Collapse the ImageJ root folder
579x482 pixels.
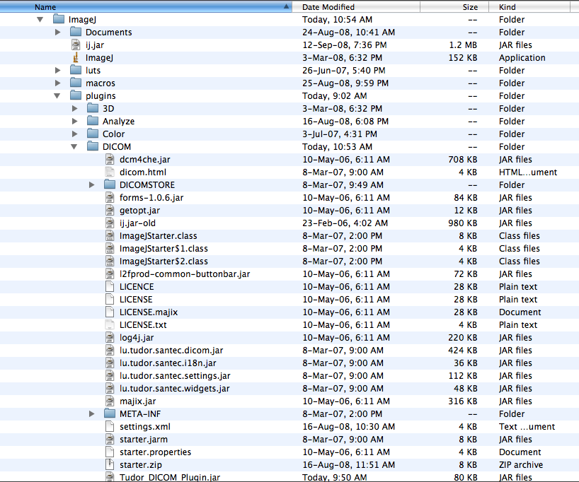(x=40, y=20)
